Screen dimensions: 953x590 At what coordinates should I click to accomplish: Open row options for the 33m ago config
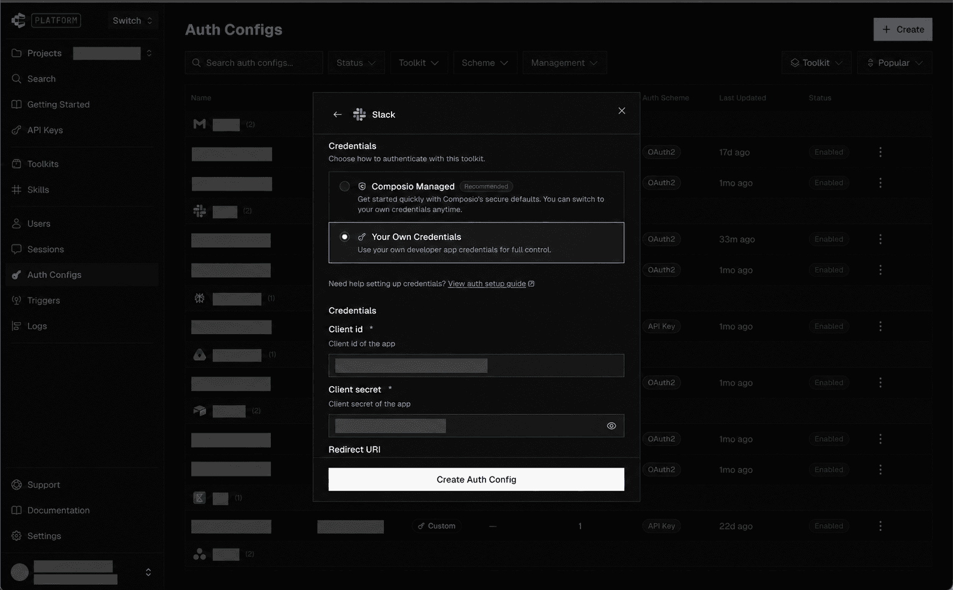coord(880,239)
